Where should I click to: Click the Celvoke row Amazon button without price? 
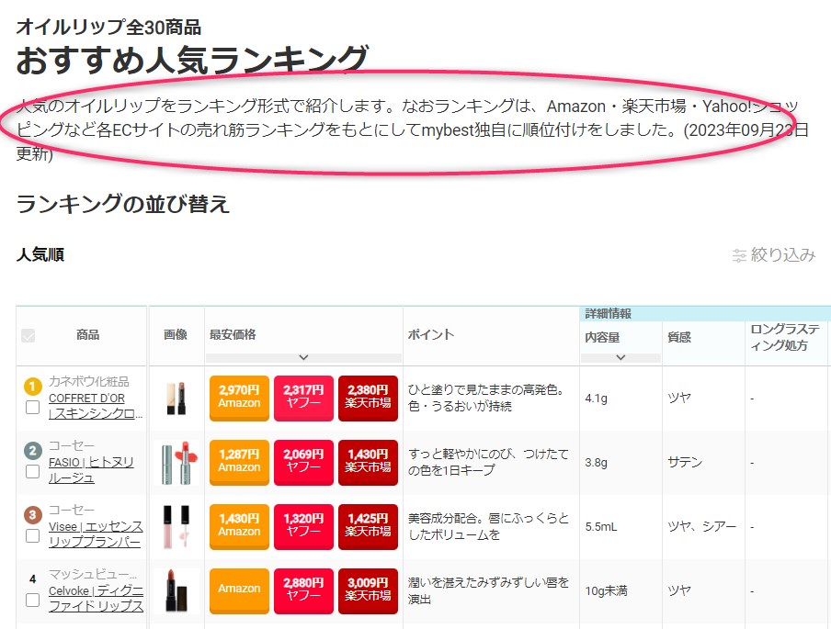(x=240, y=590)
